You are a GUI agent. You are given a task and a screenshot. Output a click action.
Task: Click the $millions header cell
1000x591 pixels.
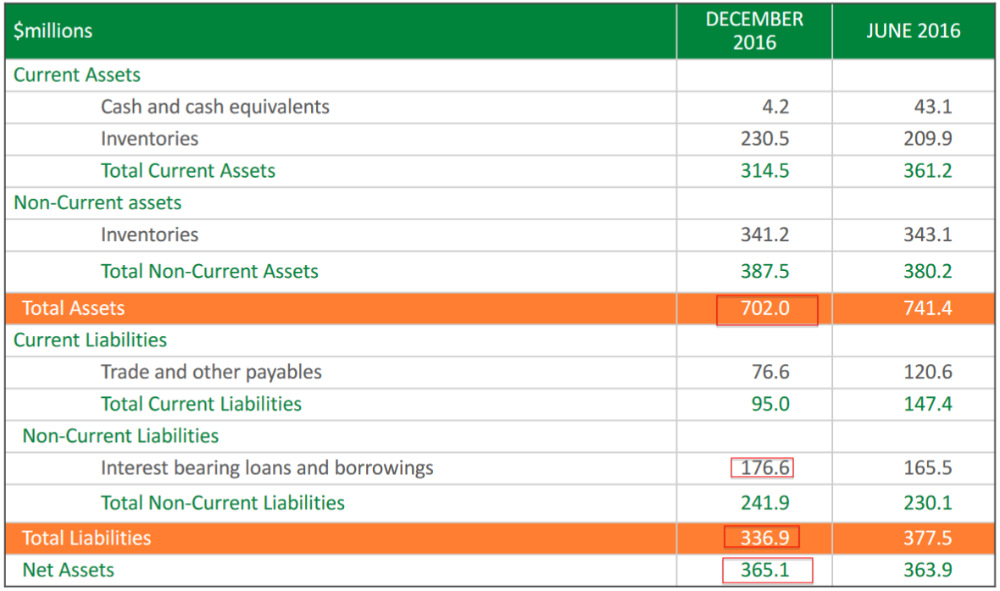[x=53, y=31]
